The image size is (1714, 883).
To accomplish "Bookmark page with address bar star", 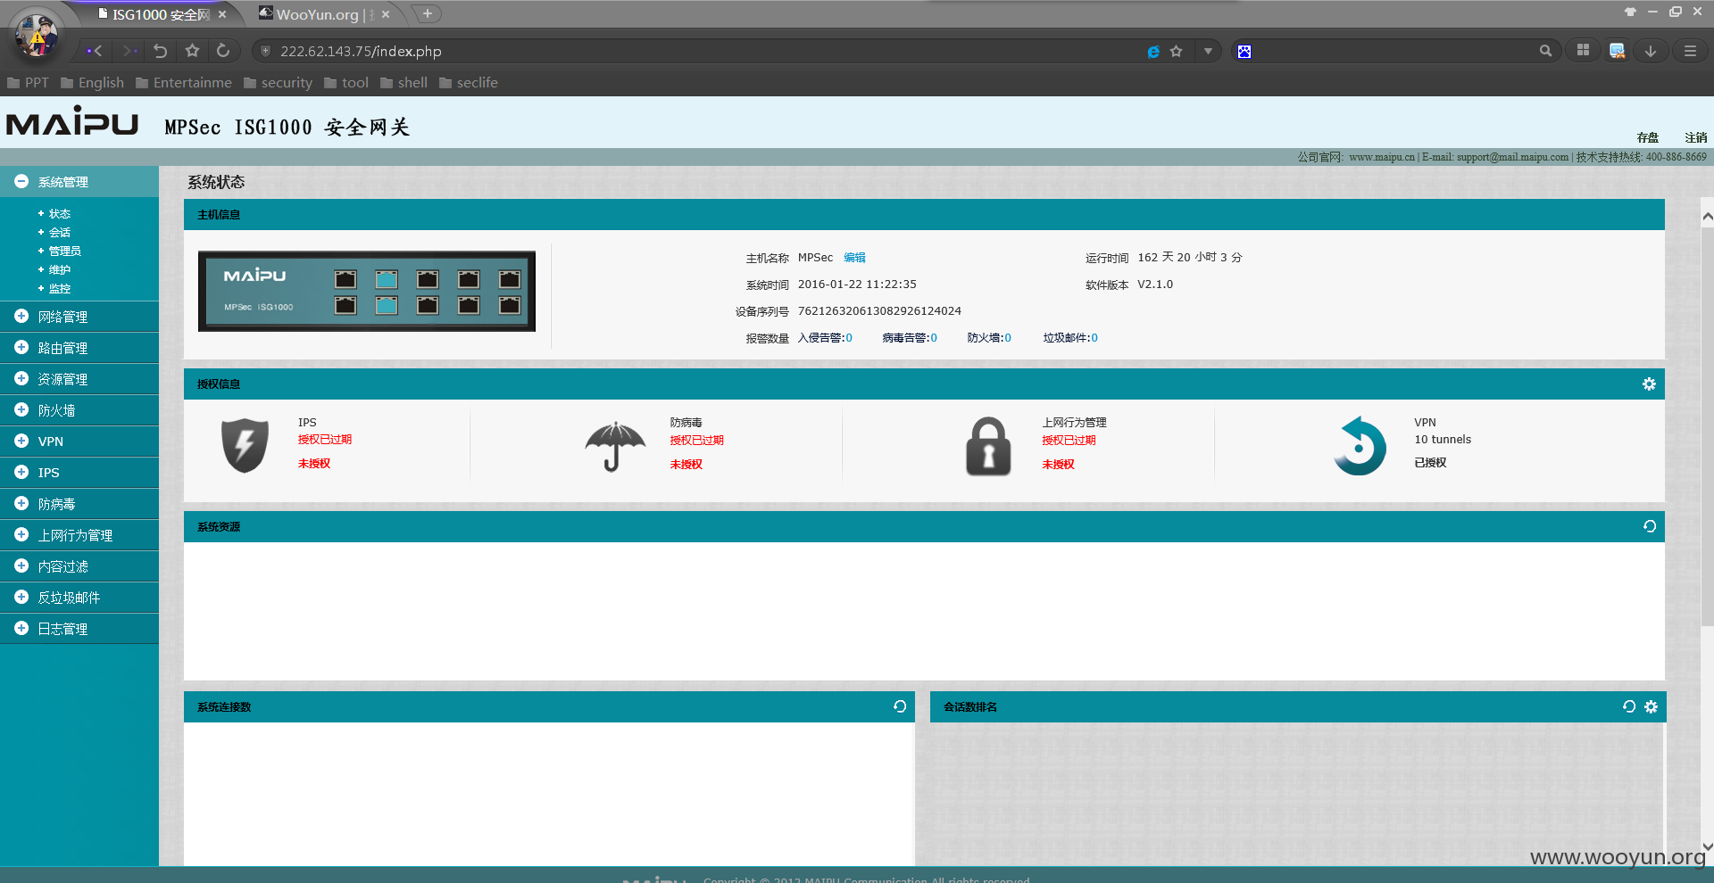I will [x=1177, y=51].
